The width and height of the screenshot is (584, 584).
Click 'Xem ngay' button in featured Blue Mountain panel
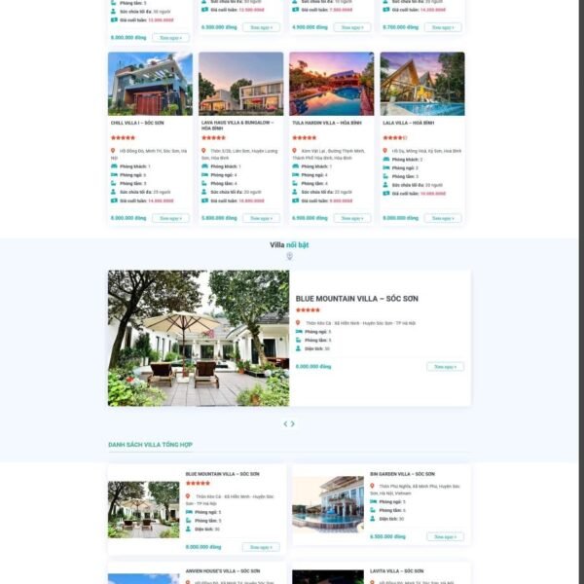(445, 367)
